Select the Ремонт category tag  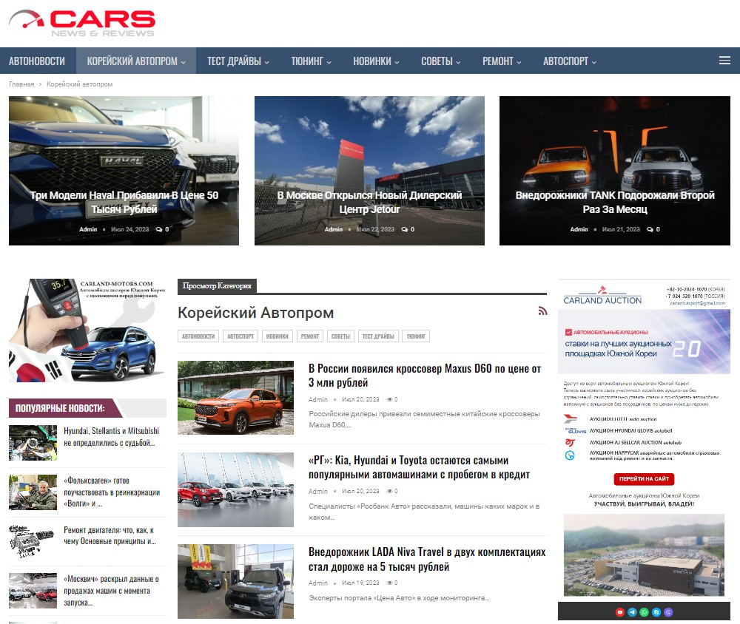pyautogui.click(x=310, y=336)
